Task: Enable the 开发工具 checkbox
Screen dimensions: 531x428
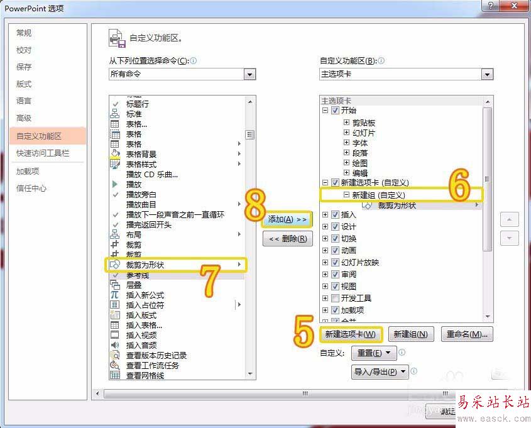Action: (x=335, y=299)
